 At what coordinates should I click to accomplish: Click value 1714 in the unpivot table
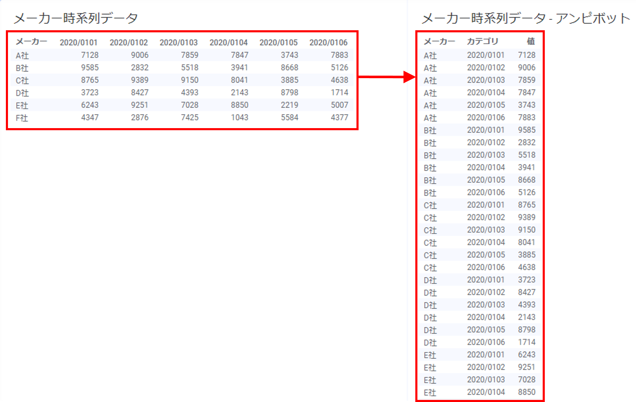tap(526, 342)
